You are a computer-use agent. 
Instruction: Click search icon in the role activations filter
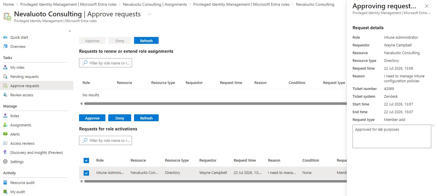(x=85, y=140)
